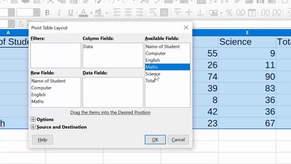Toggle italic formatting in the toolbar

coord(59,13)
